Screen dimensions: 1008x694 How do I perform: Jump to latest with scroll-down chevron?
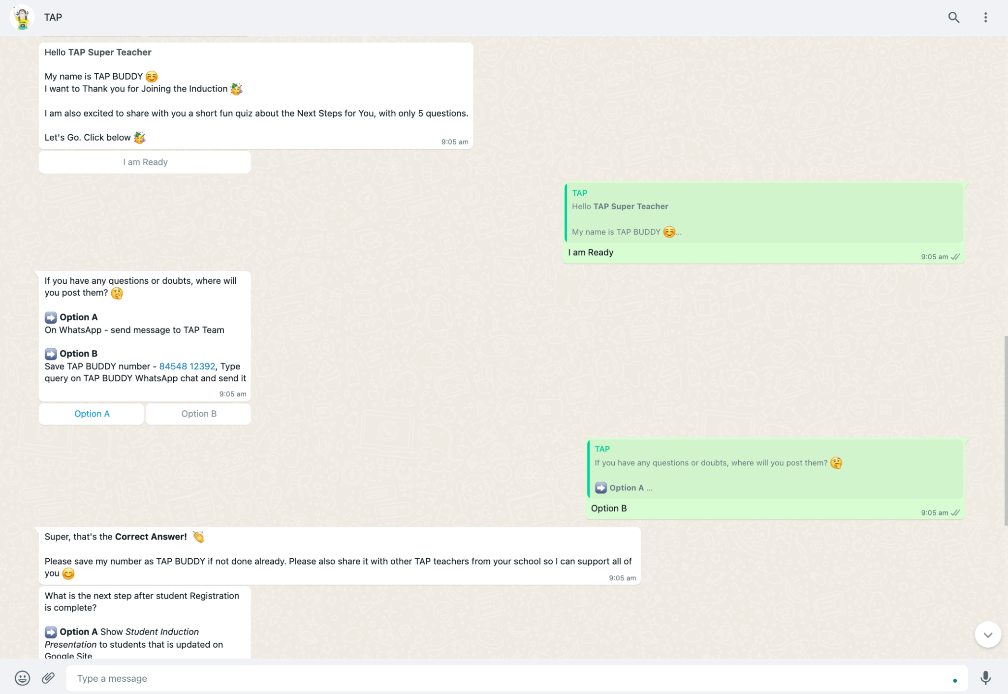[x=987, y=634]
